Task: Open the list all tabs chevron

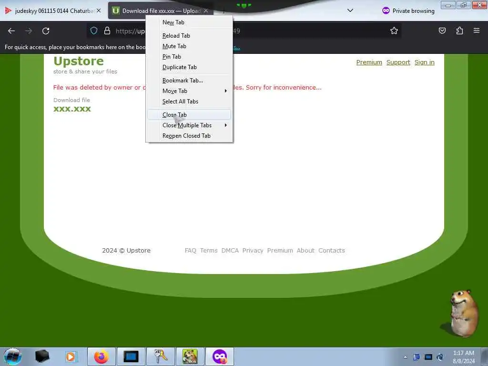Action: 350,10
